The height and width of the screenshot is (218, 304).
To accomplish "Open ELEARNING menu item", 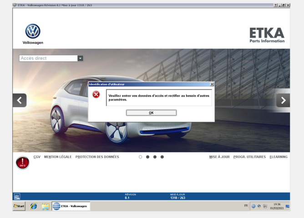I will click(279, 157).
